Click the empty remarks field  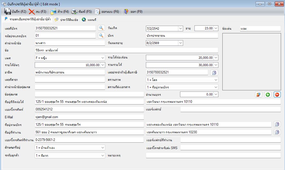pos(213,155)
